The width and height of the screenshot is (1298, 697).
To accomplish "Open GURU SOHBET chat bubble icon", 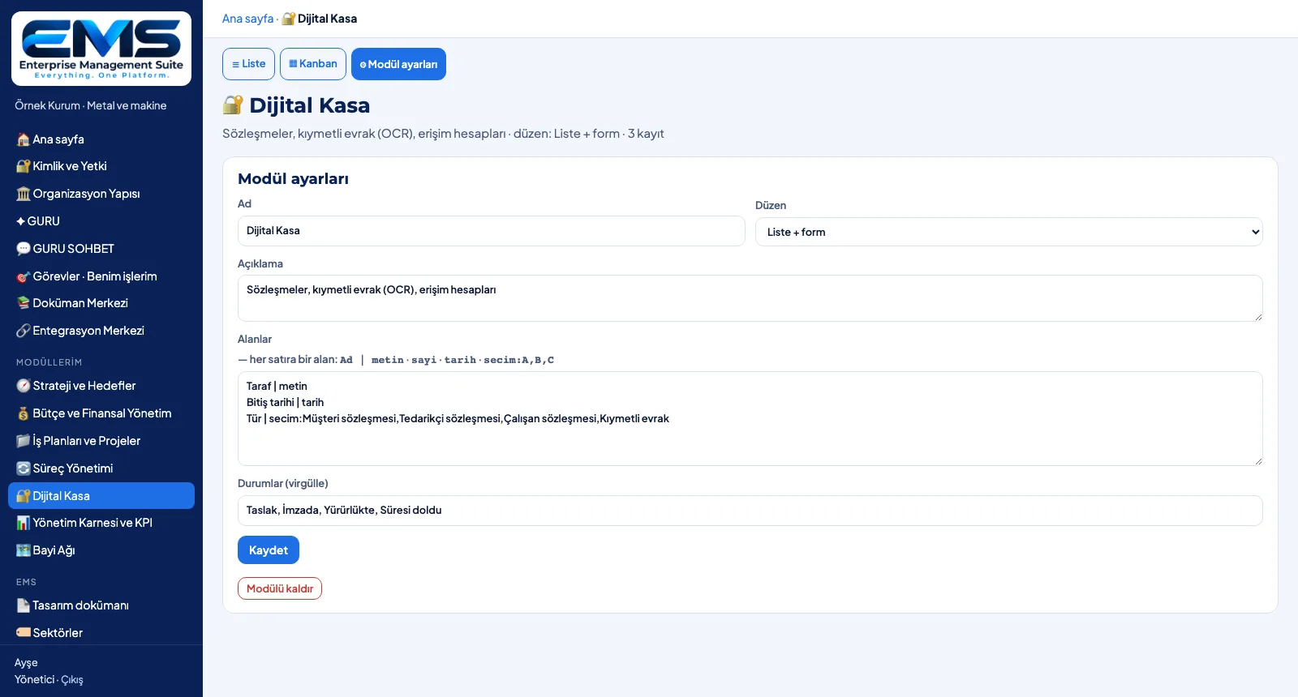I will [x=24, y=249].
